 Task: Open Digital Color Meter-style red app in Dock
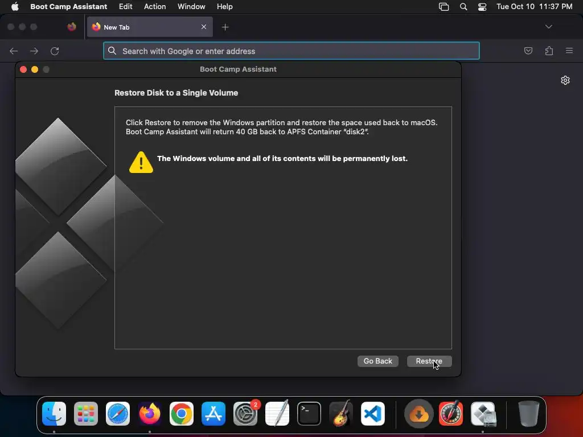(x=451, y=414)
